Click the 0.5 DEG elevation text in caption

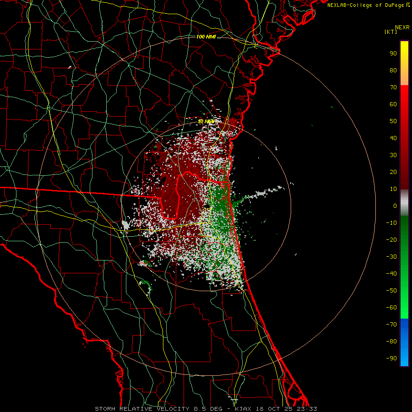[208, 409]
